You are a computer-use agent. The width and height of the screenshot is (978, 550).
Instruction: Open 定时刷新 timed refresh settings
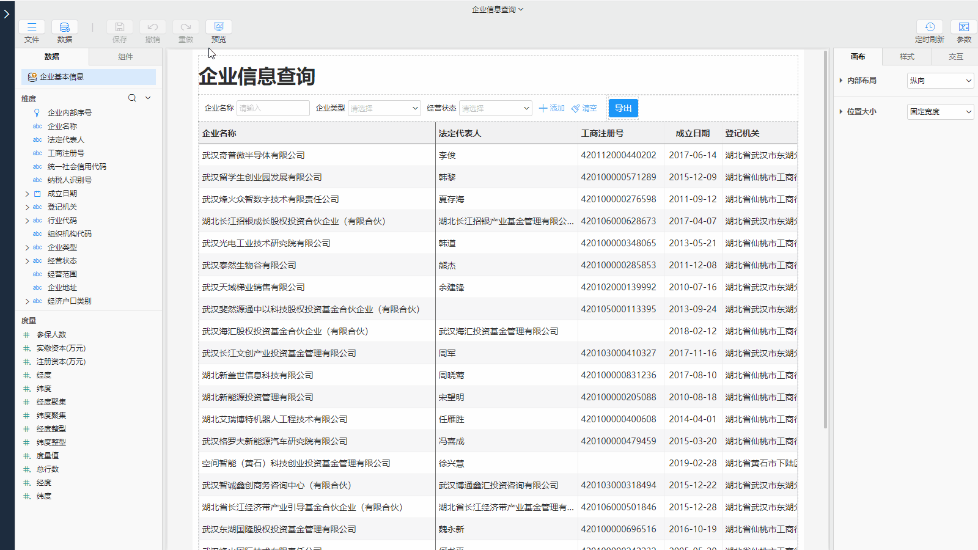coord(929,28)
